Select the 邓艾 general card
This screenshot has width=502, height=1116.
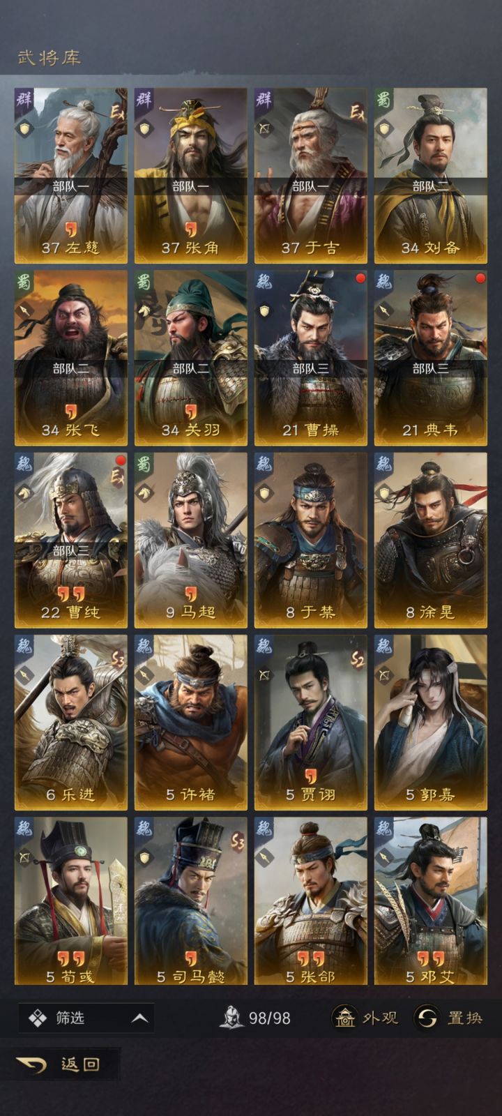click(430, 901)
